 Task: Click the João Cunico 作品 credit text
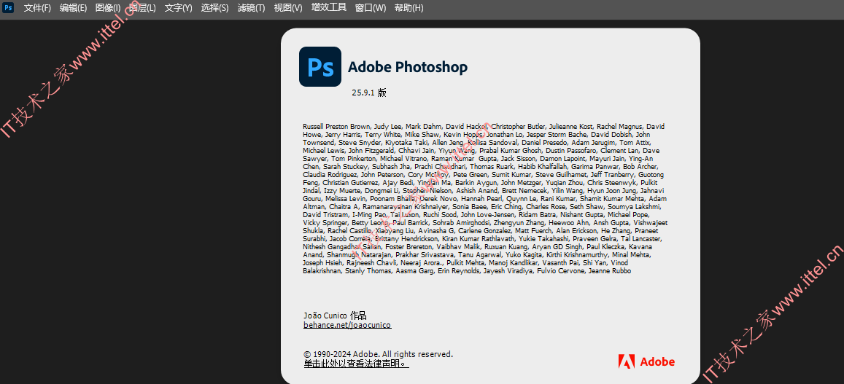tap(335, 316)
